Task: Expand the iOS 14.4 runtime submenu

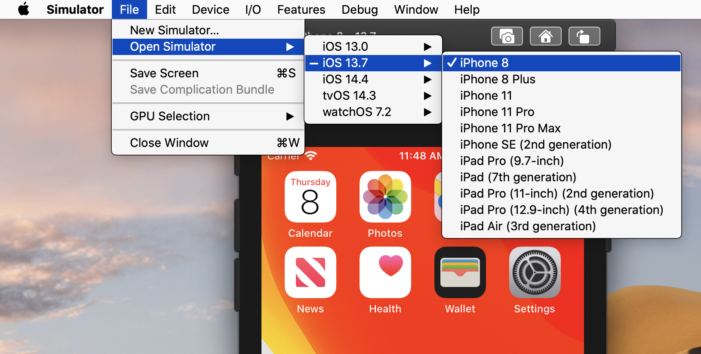Action: (x=373, y=79)
